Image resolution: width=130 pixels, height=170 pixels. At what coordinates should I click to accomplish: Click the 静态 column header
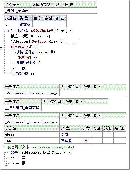[38, 18]
